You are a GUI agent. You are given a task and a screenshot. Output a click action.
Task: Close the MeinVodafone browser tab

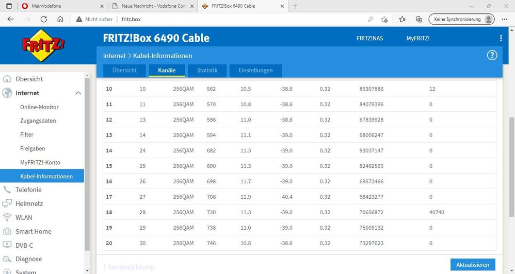click(x=102, y=6)
